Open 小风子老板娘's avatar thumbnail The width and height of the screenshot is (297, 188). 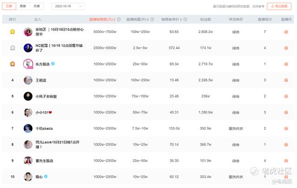(28, 97)
